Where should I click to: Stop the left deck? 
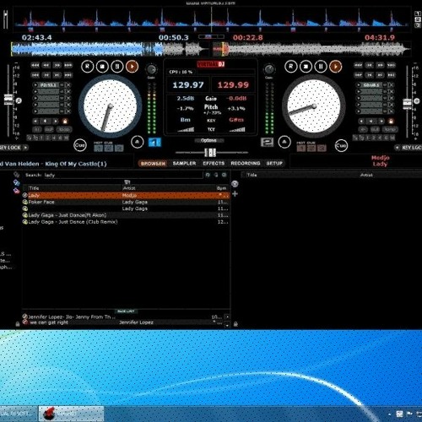(x=102, y=67)
